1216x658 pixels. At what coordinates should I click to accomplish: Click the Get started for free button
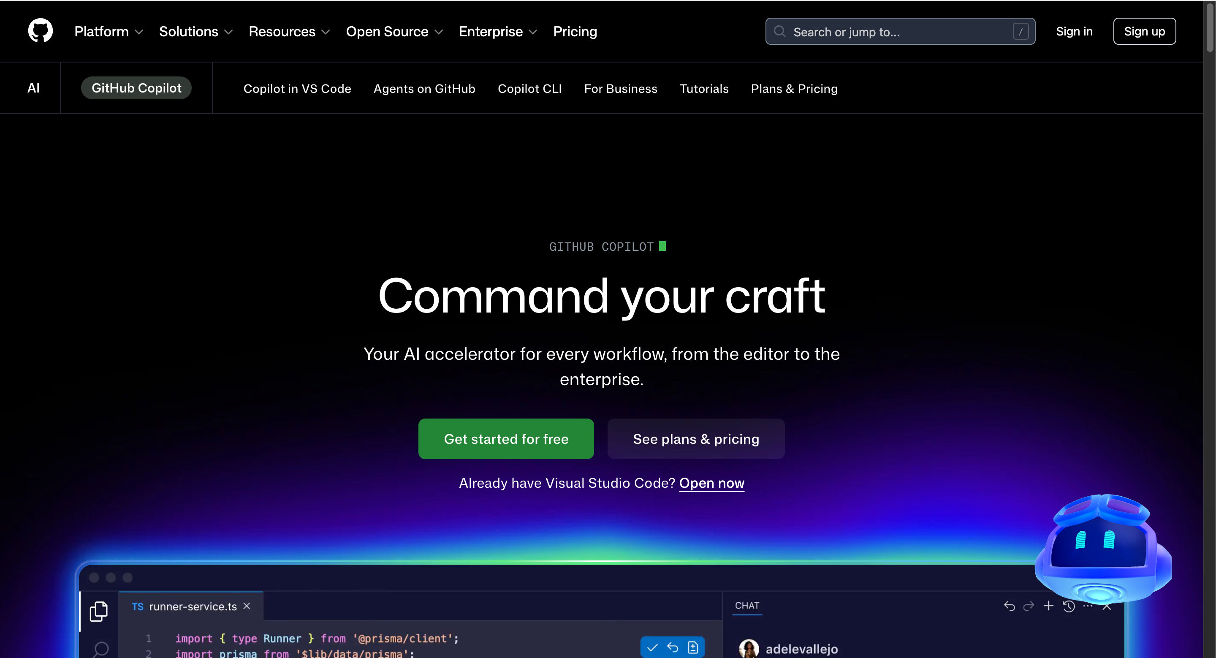click(505, 438)
